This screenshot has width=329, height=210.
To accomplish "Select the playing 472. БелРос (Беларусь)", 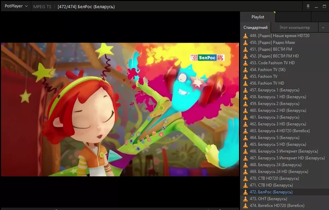I will [x=285, y=192].
